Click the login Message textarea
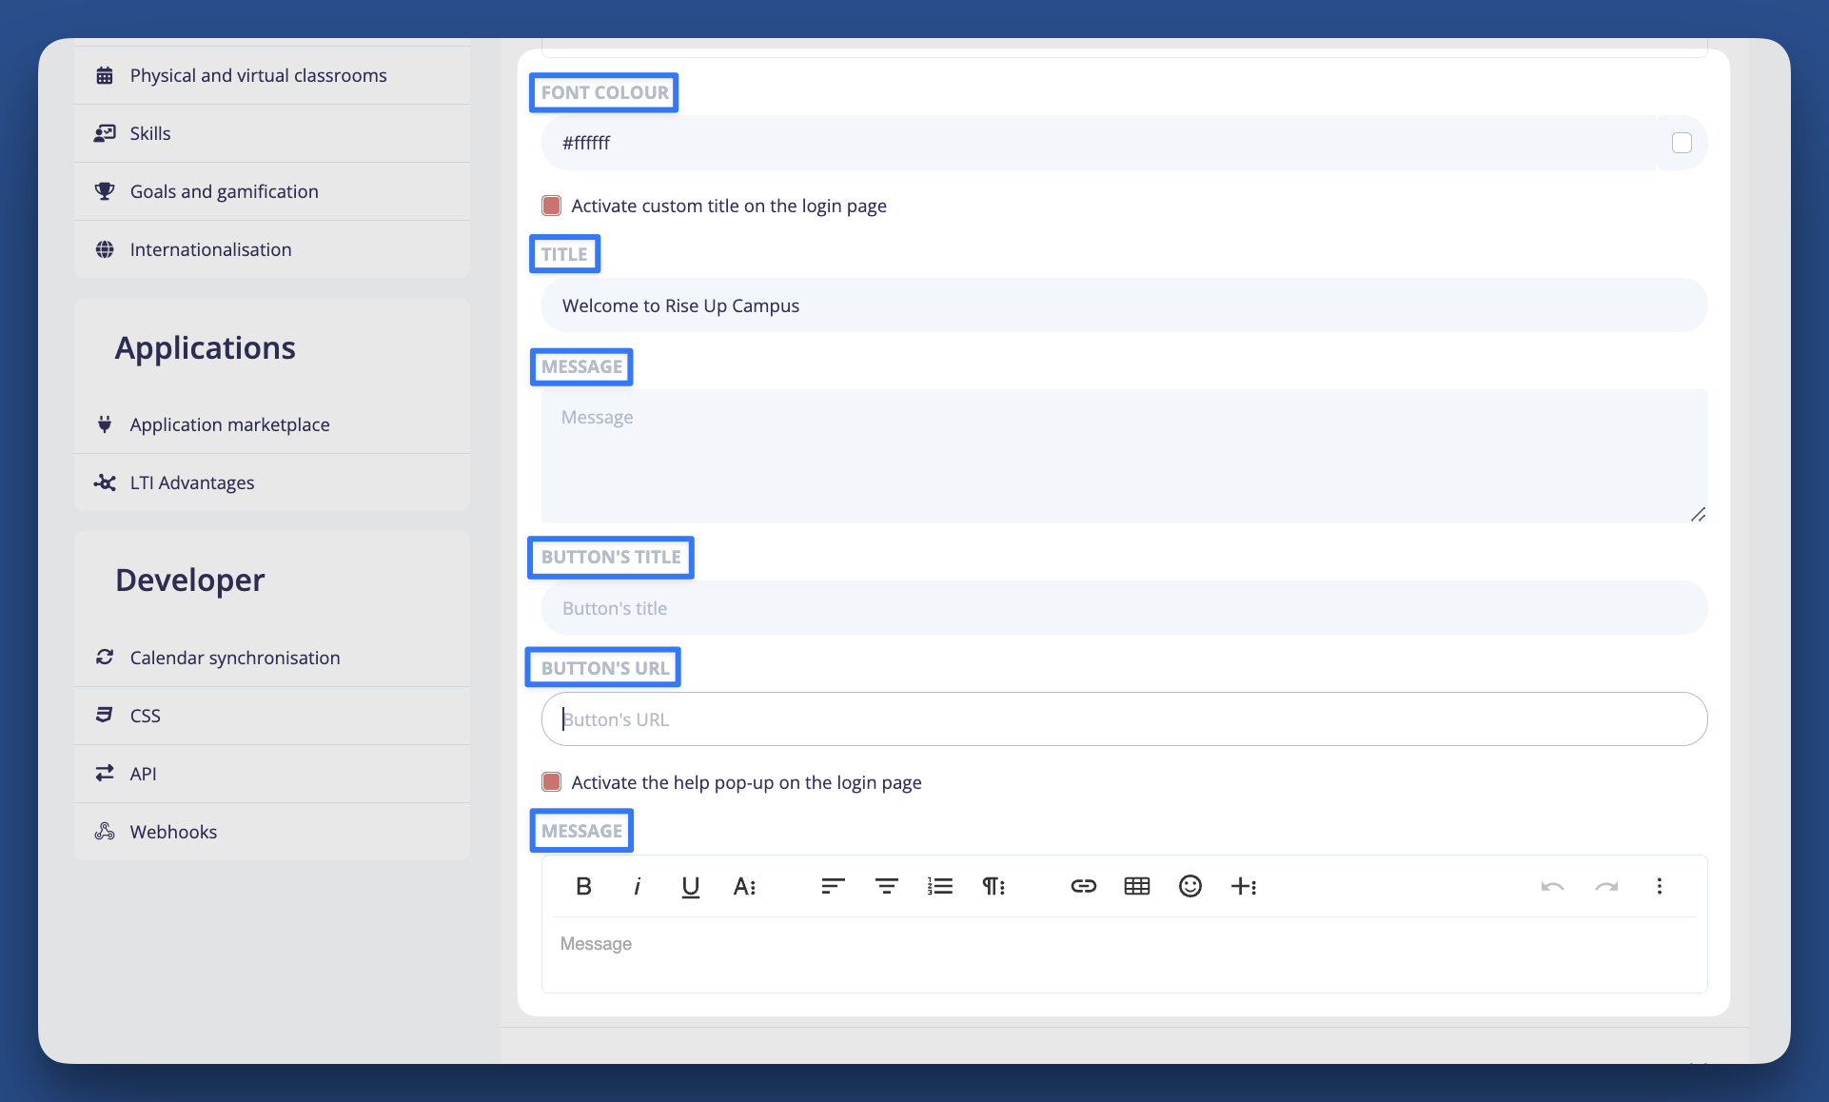 click(1125, 456)
